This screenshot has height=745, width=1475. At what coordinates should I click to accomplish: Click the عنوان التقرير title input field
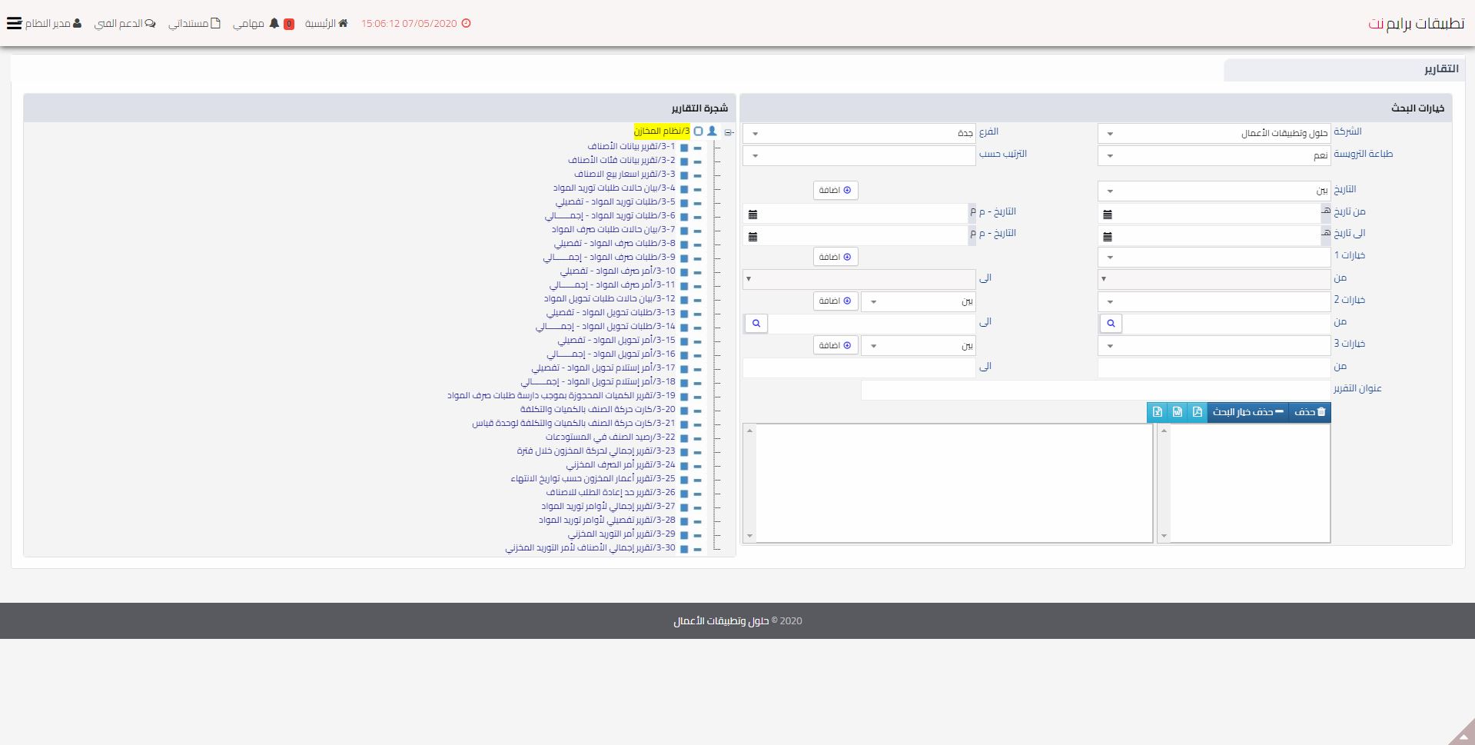pyautogui.click(x=1095, y=390)
